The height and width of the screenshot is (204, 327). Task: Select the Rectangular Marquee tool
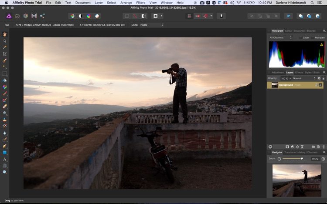pyautogui.click(x=5, y=74)
